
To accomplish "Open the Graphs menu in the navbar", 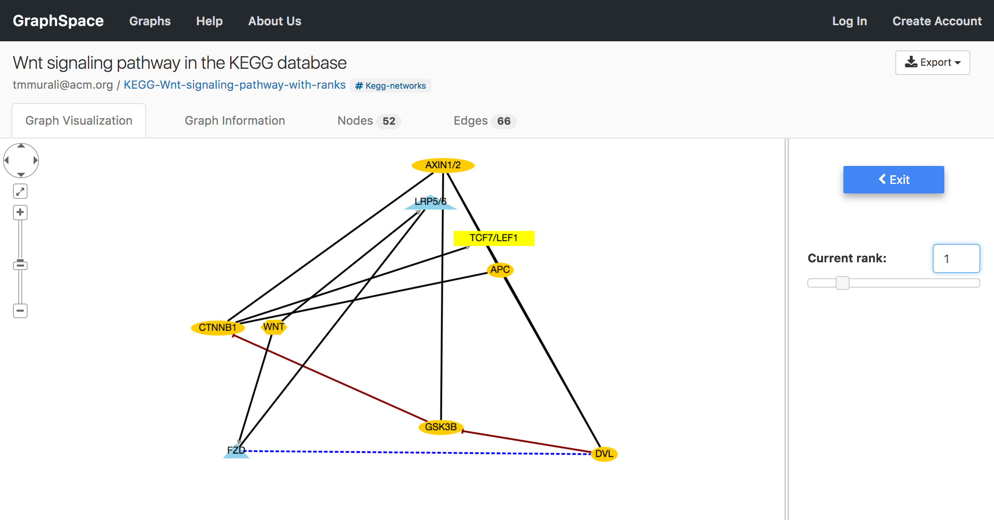I will tap(150, 21).
